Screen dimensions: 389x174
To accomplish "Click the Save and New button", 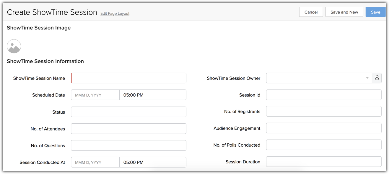I will [344, 12].
